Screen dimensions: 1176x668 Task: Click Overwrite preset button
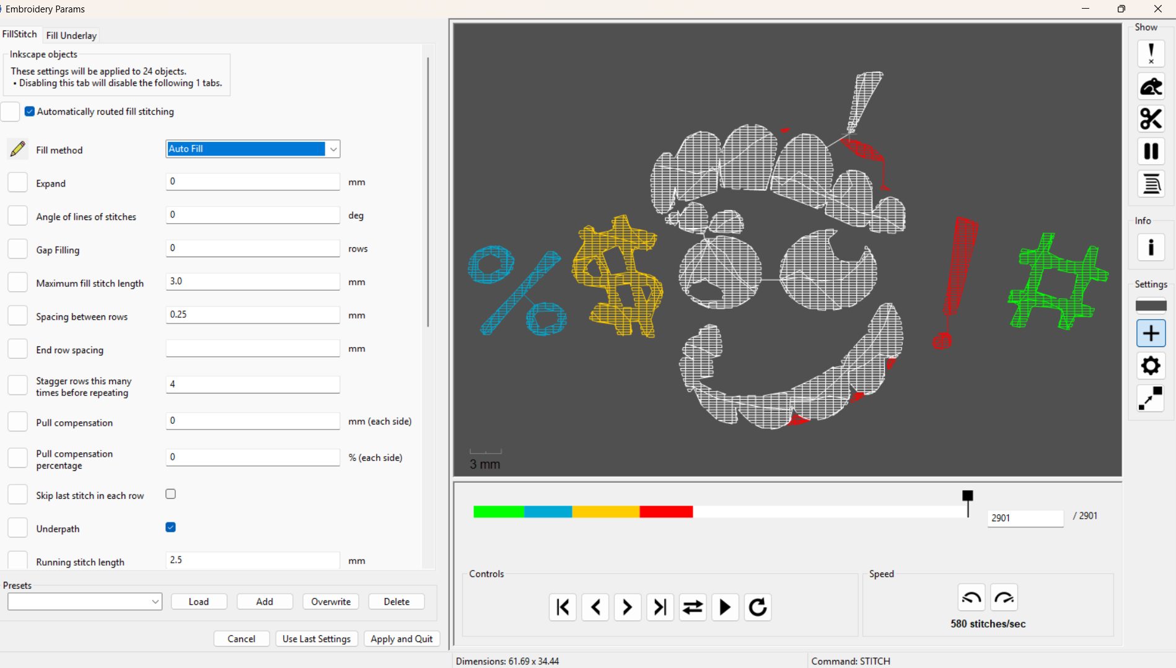[x=331, y=602]
